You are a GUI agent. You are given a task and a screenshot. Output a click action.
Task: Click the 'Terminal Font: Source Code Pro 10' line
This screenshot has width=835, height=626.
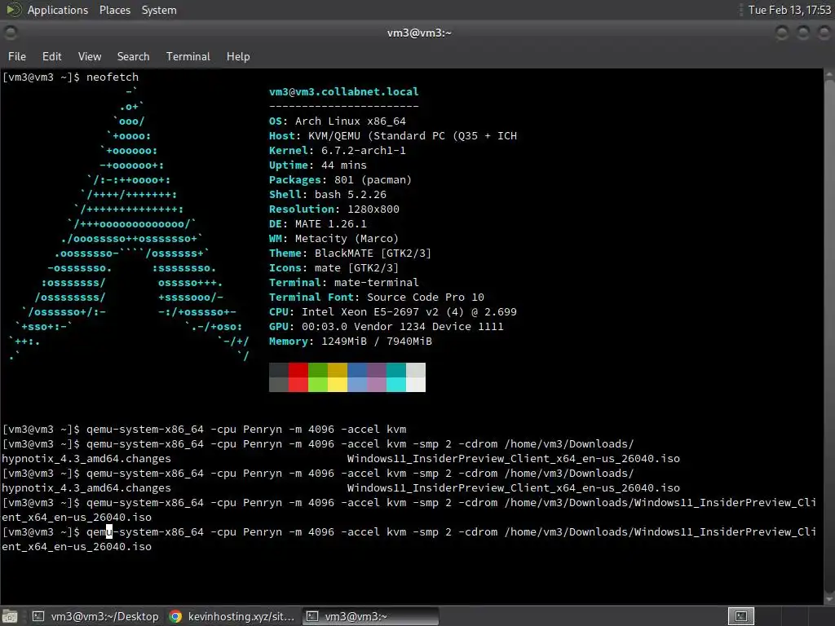pos(377,297)
